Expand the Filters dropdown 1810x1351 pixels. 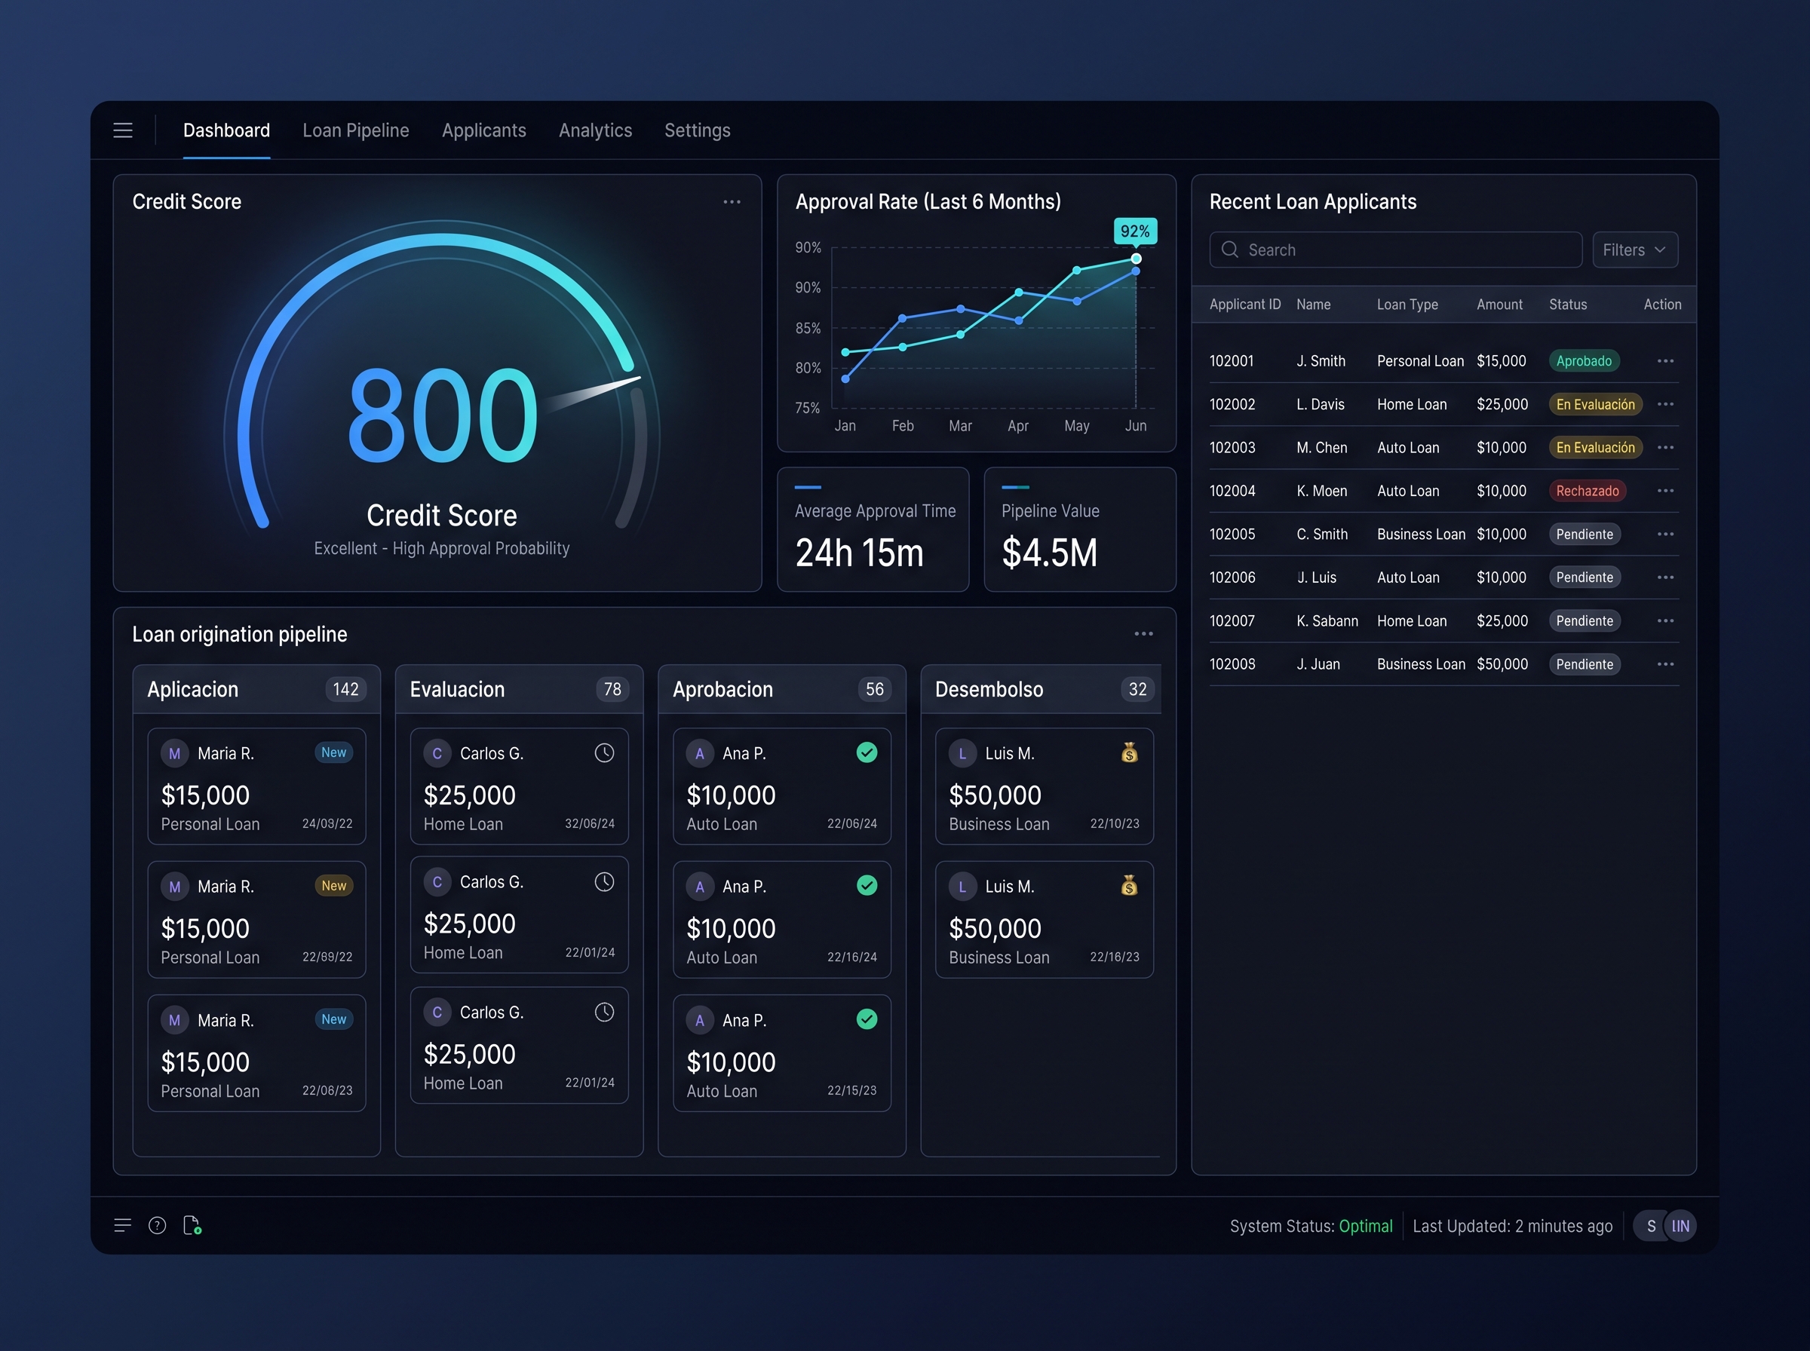[1635, 250]
